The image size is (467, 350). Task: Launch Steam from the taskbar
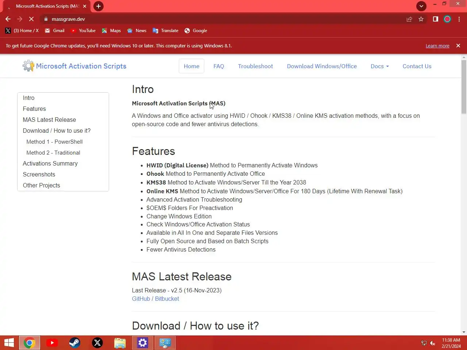click(x=75, y=343)
